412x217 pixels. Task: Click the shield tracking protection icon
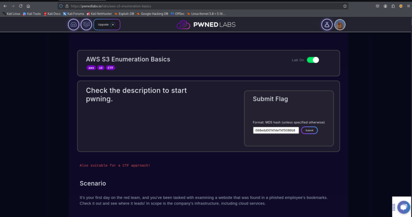[x=61, y=6]
